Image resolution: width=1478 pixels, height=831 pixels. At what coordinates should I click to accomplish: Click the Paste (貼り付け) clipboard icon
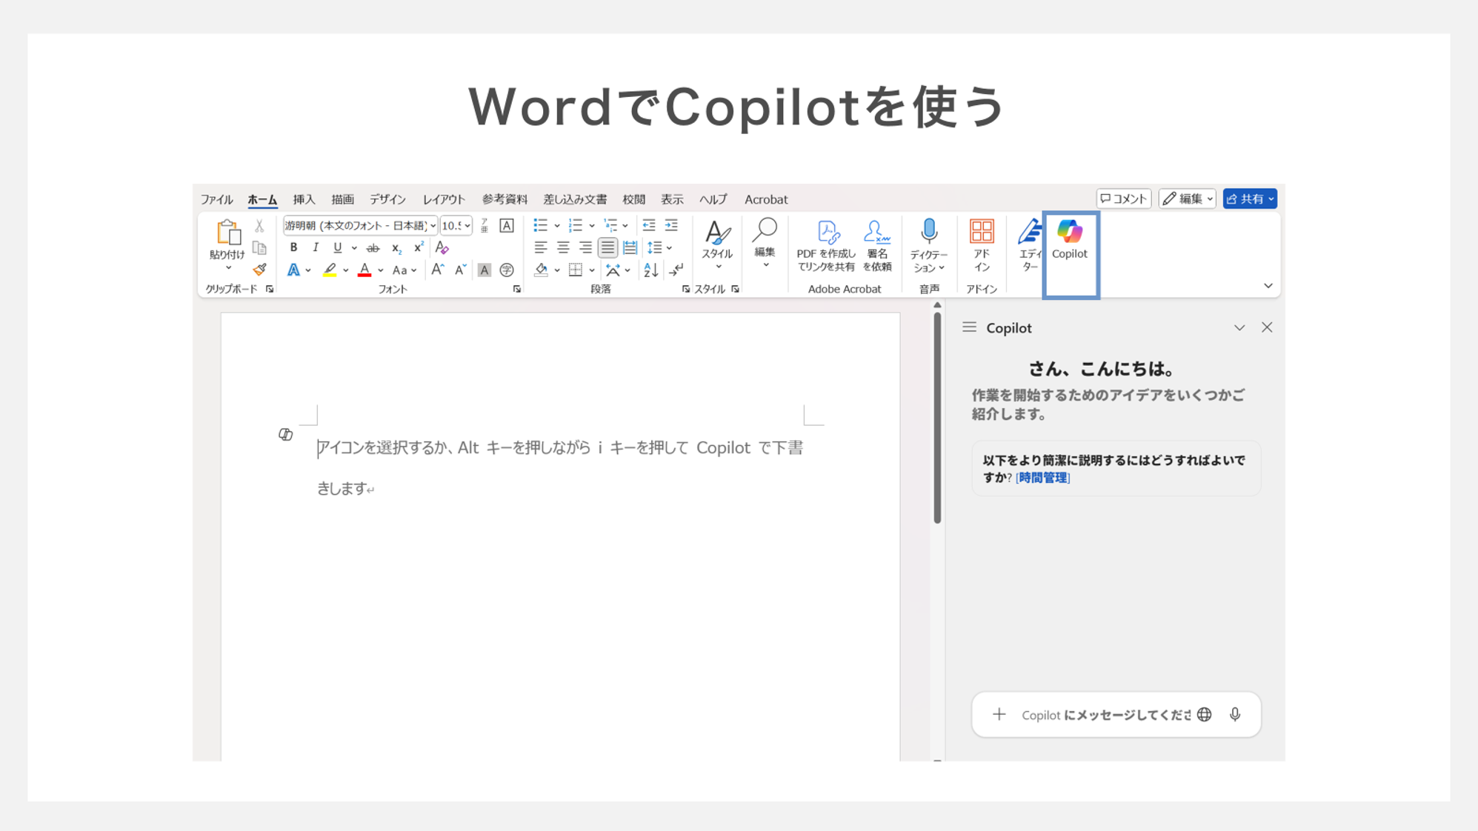[x=227, y=233]
